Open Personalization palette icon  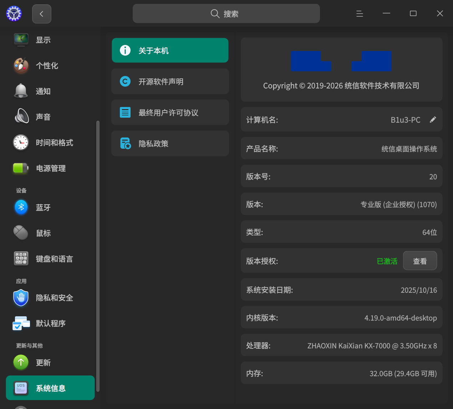pyautogui.click(x=21, y=66)
